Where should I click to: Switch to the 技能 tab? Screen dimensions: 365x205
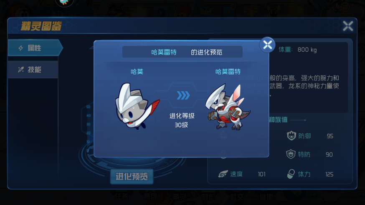pyautogui.click(x=33, y=70)
